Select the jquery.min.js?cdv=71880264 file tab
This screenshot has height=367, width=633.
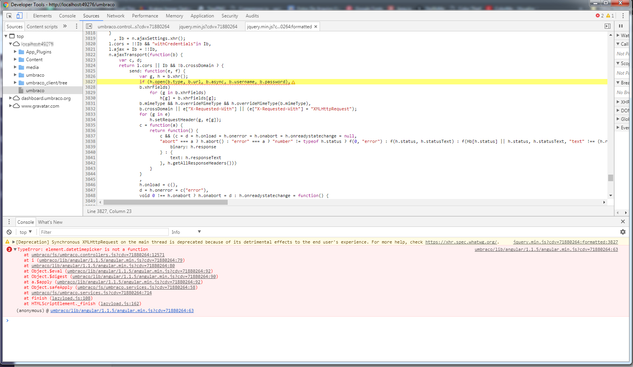pos(208,27)
